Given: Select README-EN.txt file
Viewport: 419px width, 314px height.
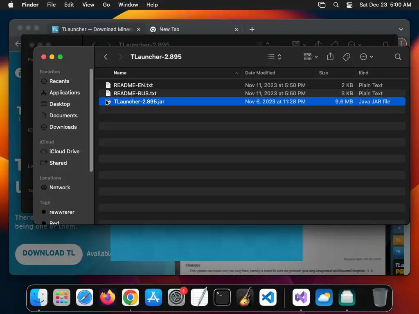Looking at the screenshot, I should point(252,85).
